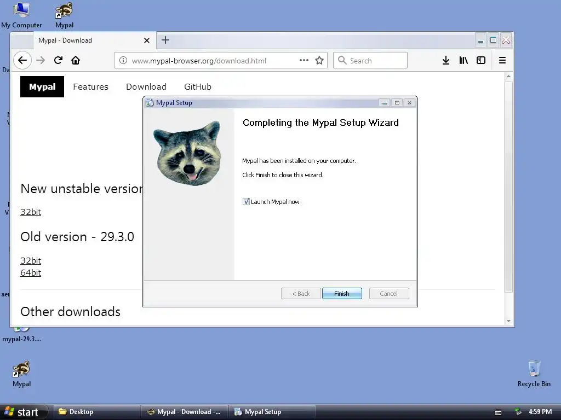Click the 4:59 PM taskbar clock
The image size is (561, 420).
pyautogui.click(x=540, y=412)
